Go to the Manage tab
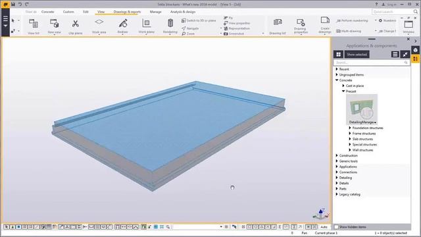421x237 pixels. pos(155,12)
